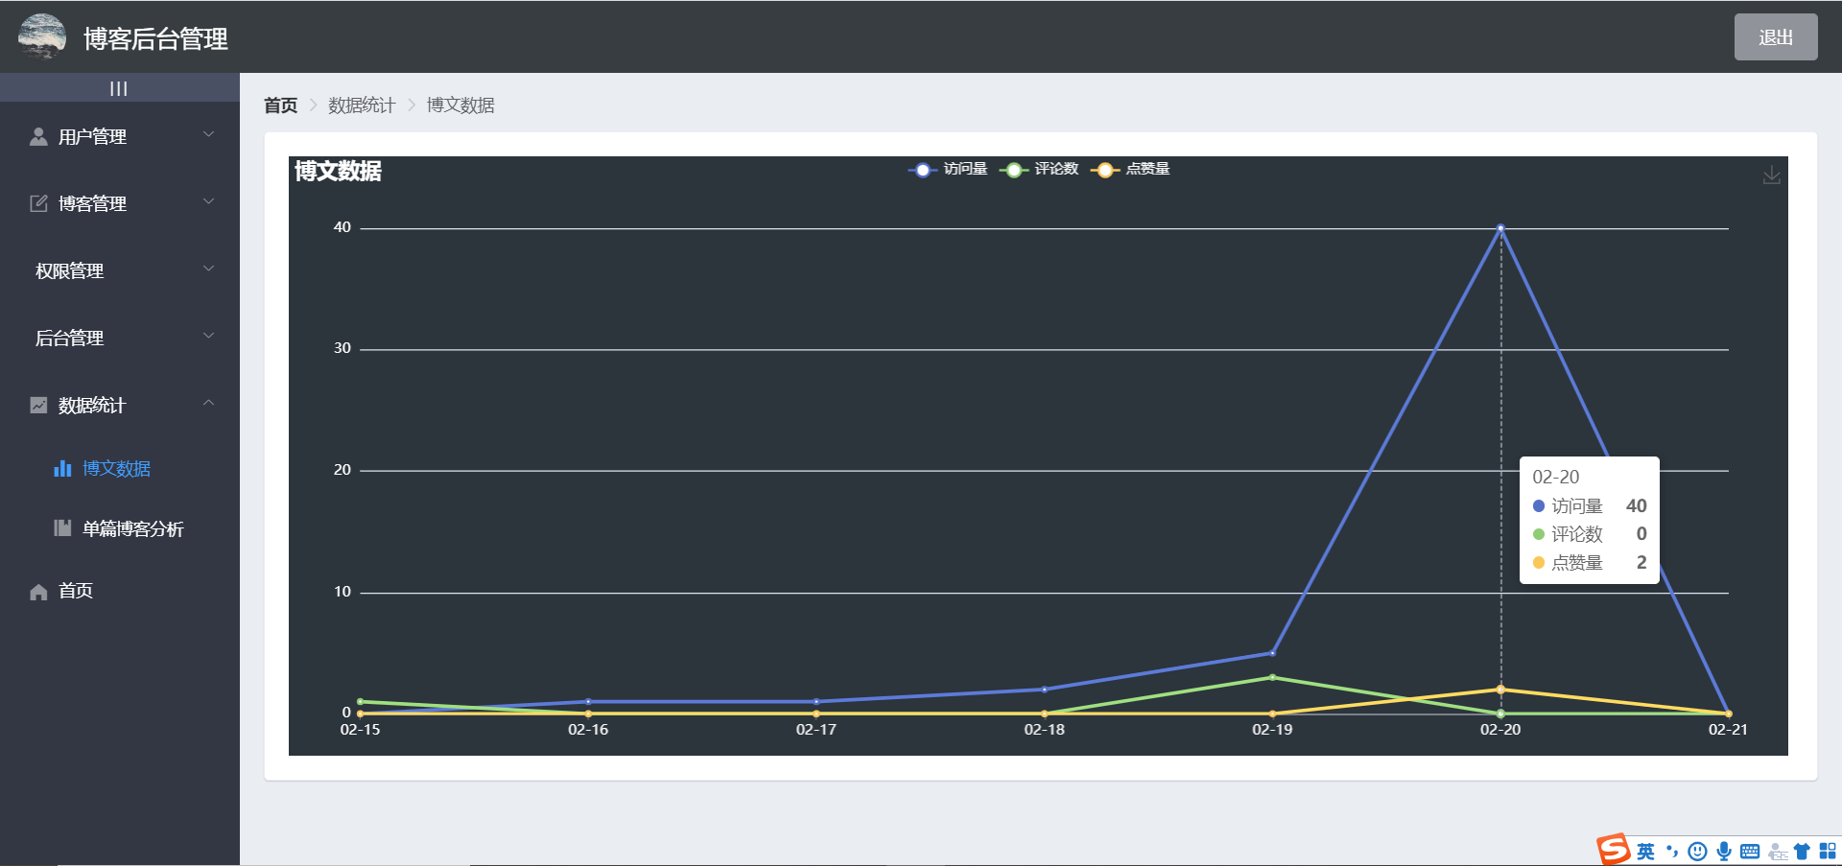The height and width of the screenshot is (866, 1842).
Task: Collapse the 数据统计 submenu chevron
Action: [x=208, y=404]
